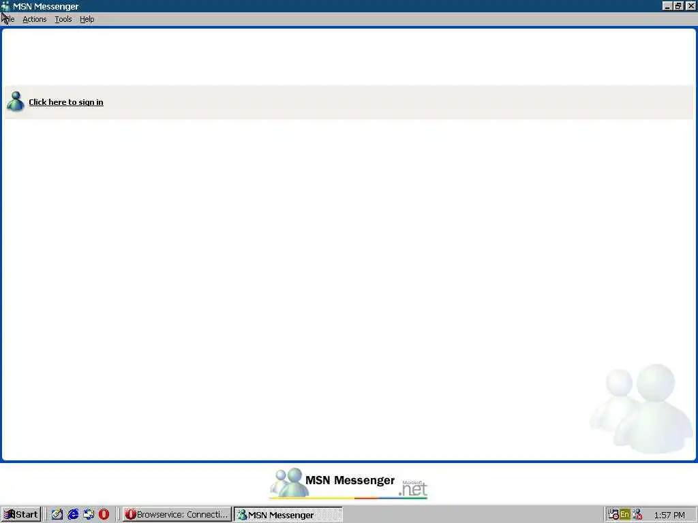The height and width of the screenshot is (523, 698).
Task: Click the En language indicator in tray
Action: coord(624,515)
